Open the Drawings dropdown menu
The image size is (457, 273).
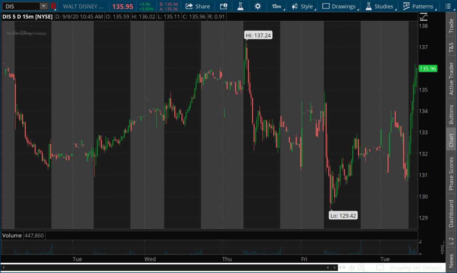click(341, 6)
